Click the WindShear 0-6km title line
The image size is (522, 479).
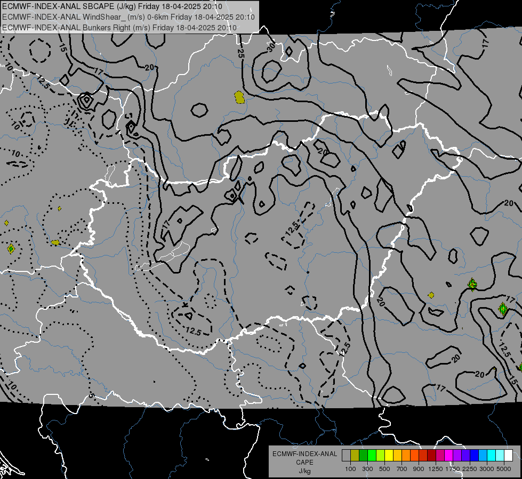[129, 17]
